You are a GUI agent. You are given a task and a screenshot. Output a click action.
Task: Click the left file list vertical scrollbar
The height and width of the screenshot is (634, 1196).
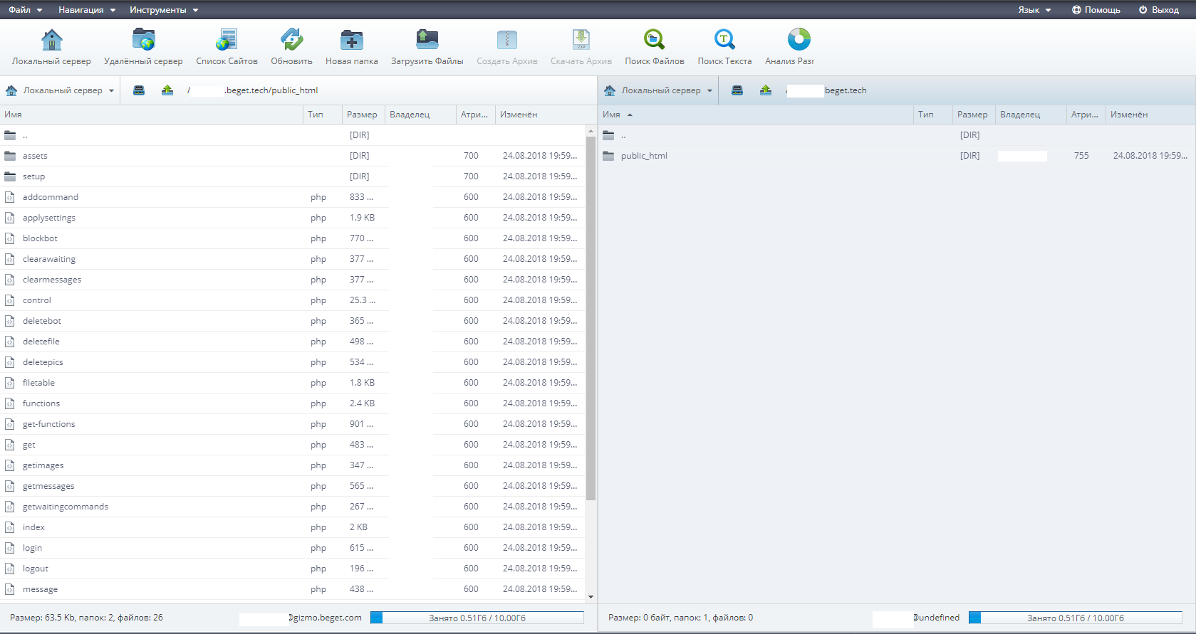(x=591, y=317)
